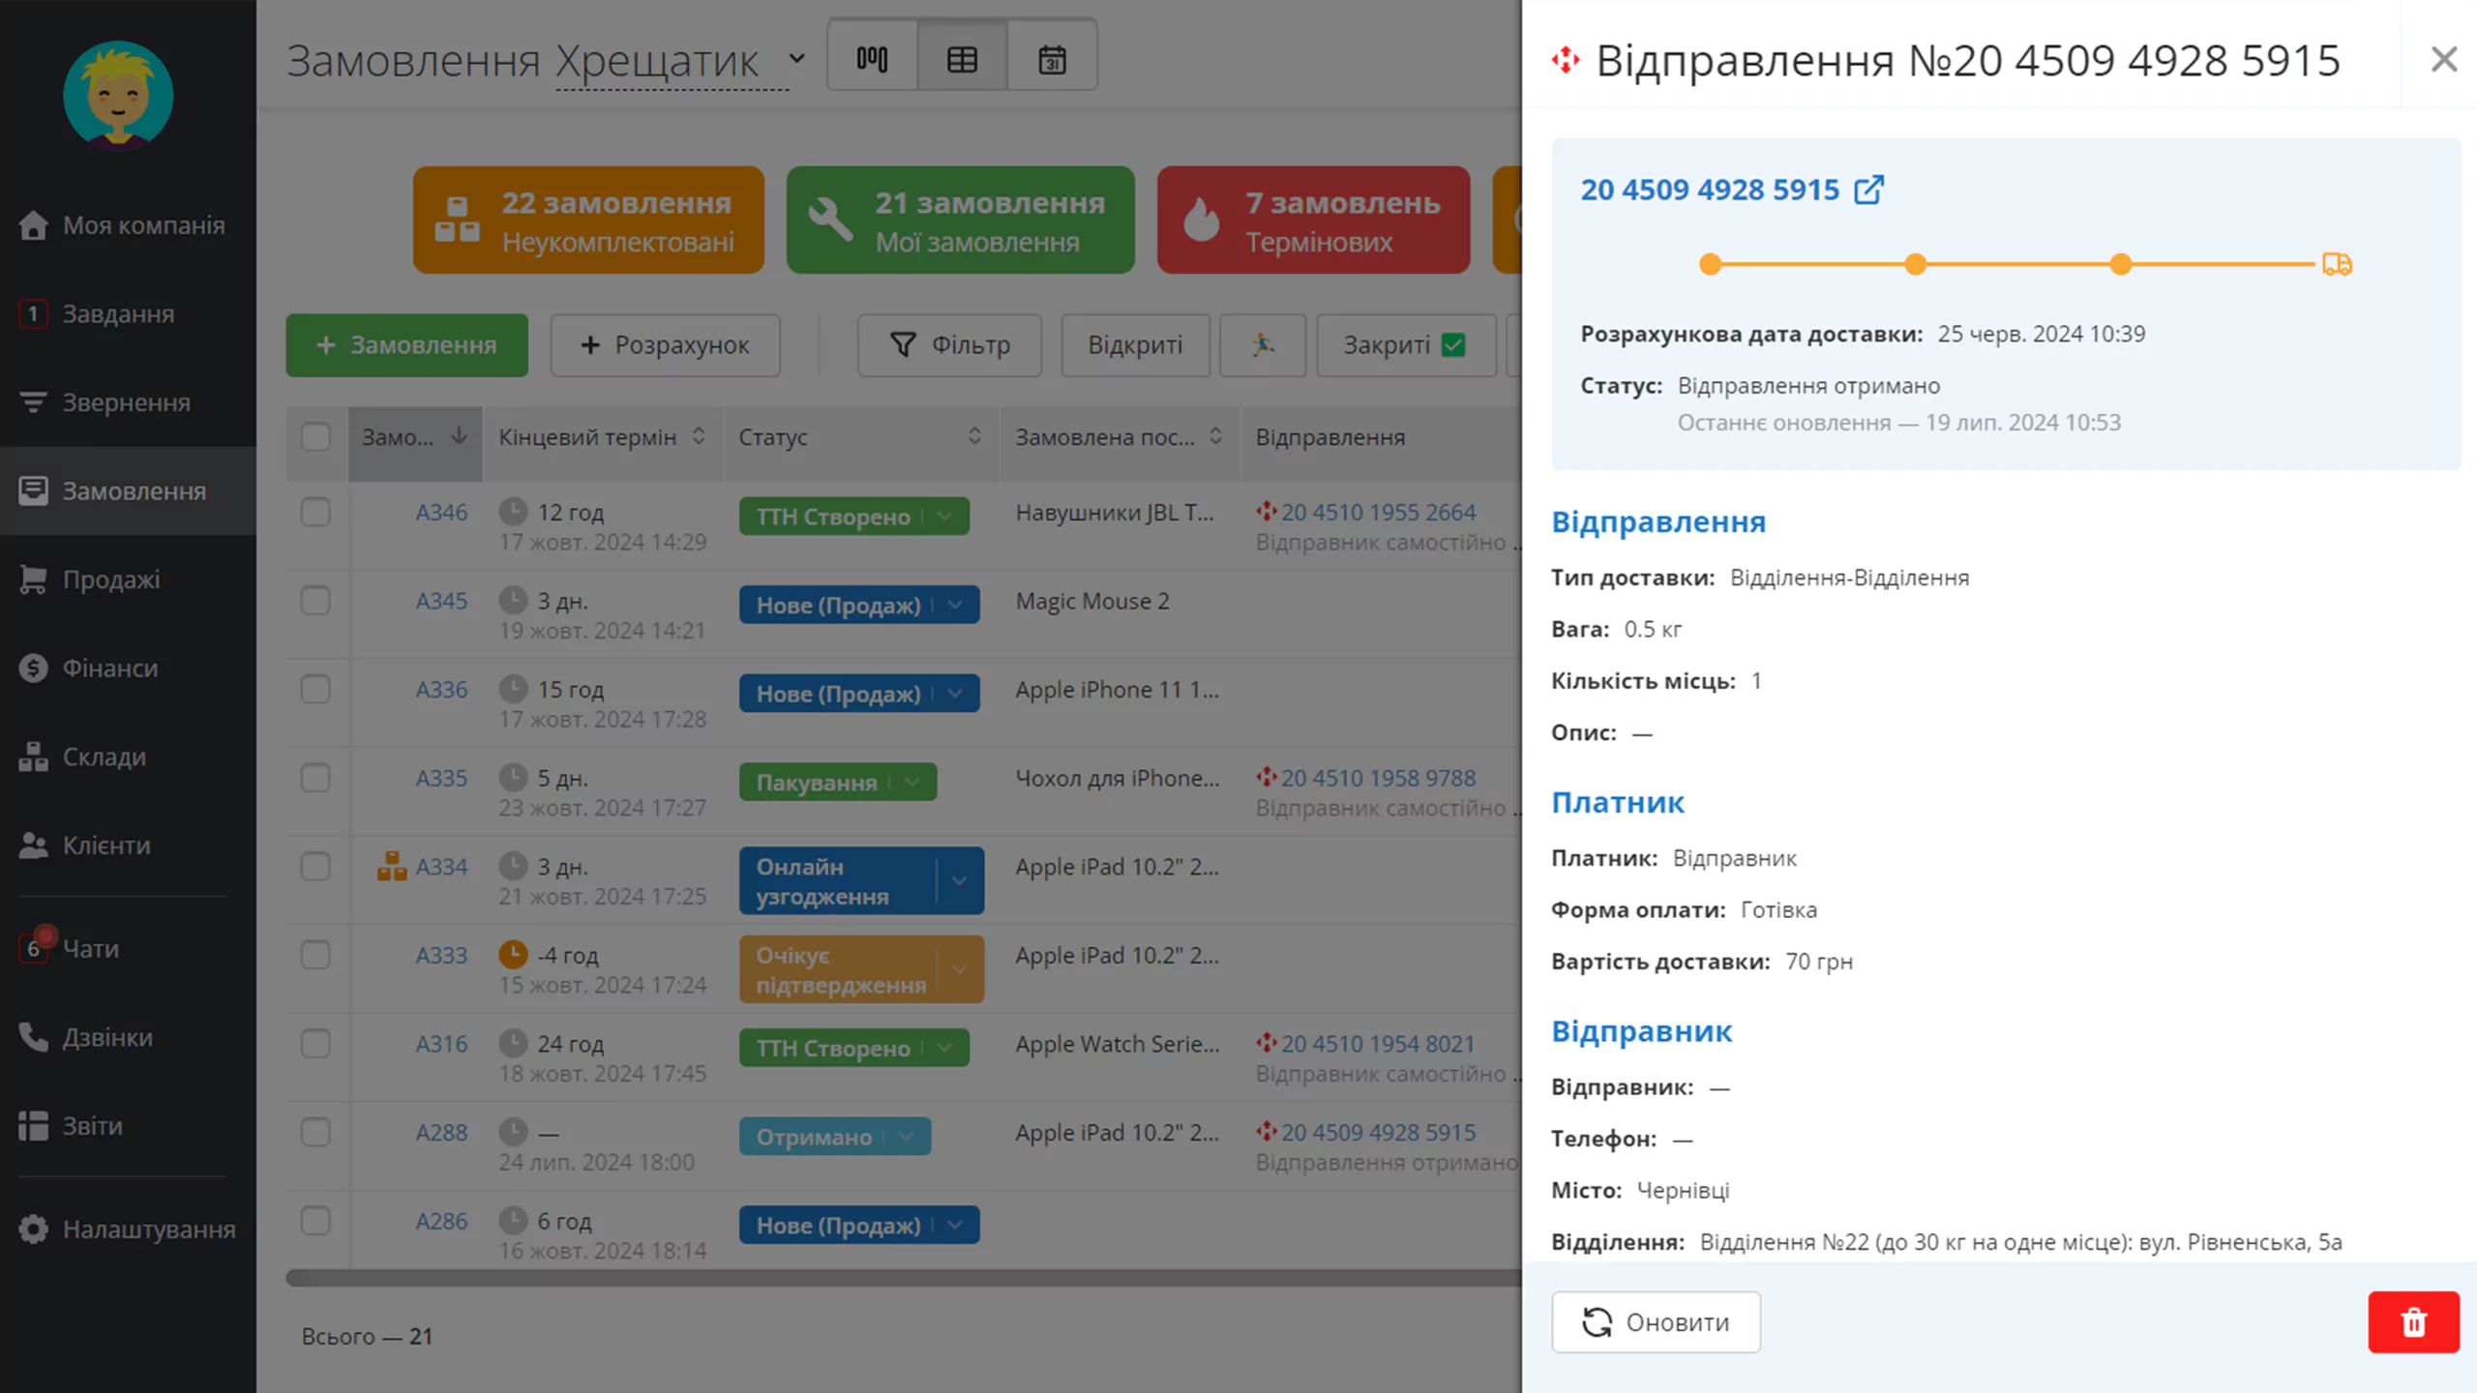Select the 7 Термінових orders card
The height and width of the screenshot is (1393, 2477).
(1313, 220)
